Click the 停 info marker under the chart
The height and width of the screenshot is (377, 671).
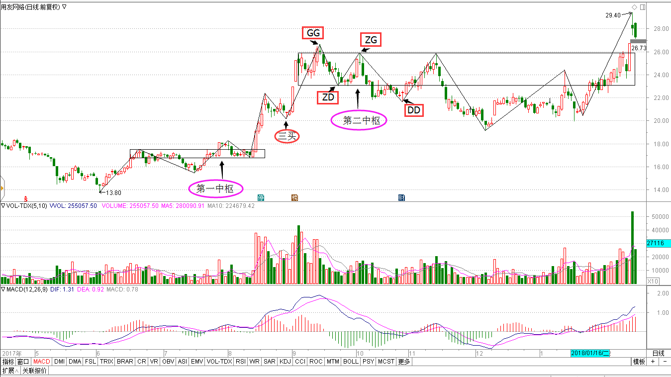(261, 198)
